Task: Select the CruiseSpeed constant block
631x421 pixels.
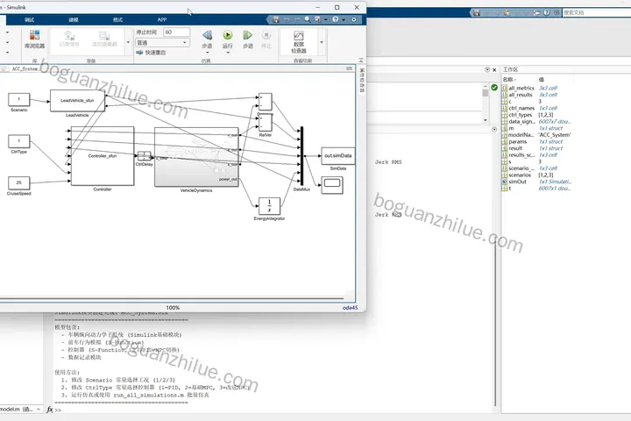Action: (x=19, y=182)
